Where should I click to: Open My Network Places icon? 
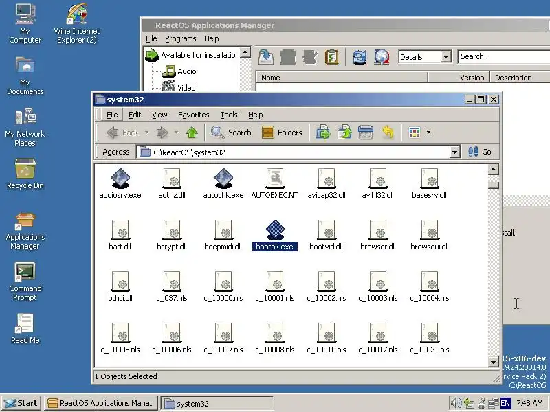coord(25,127)
